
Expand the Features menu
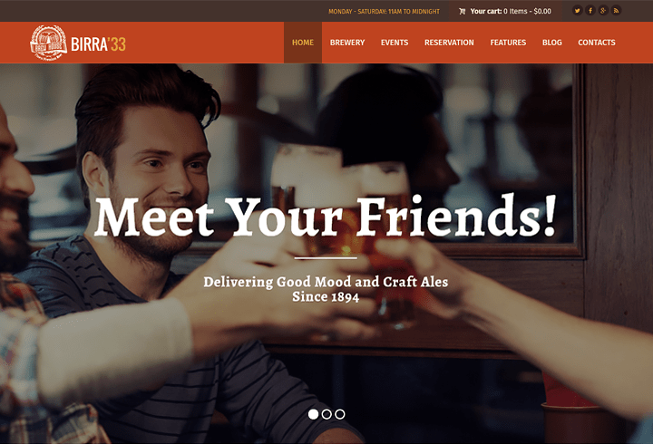tap(508, 43)
